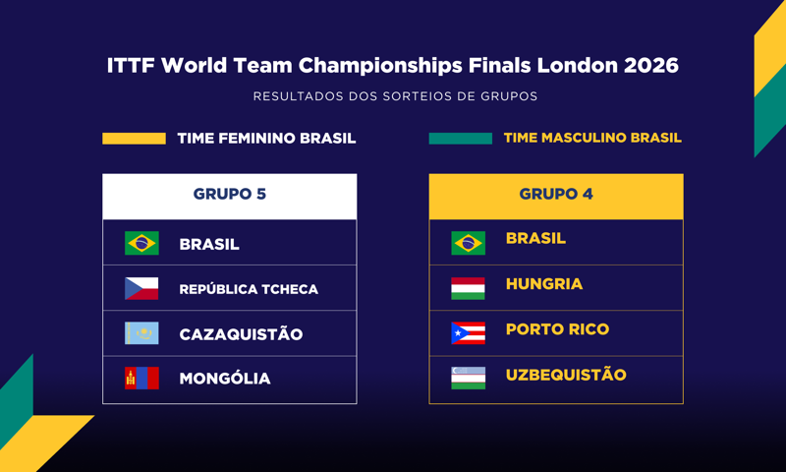Click the Time Feminino Brasil label
This screenshot has height=472, width=786.
(266, 139)
